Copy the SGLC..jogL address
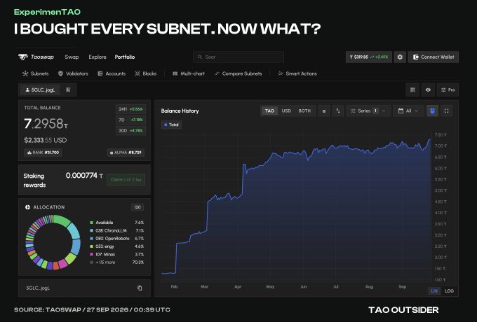This screenshot has height=322, width=477. coord(140,288)
